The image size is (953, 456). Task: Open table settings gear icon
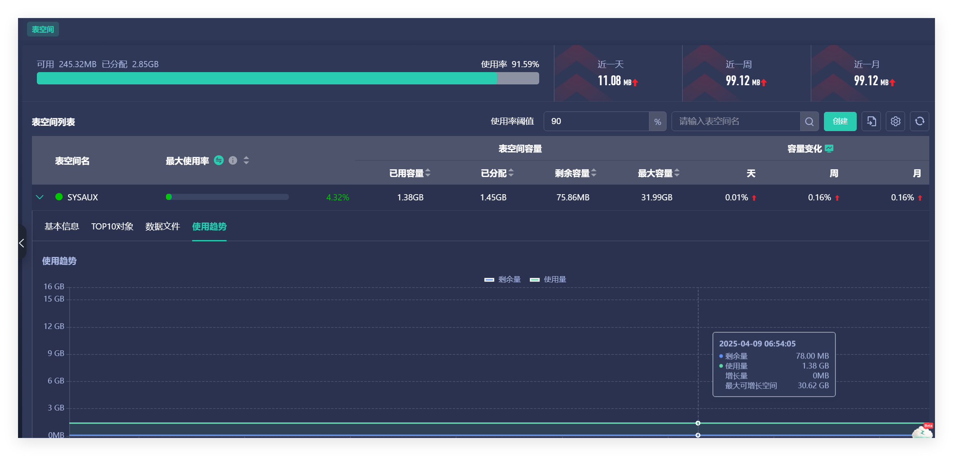896,122
